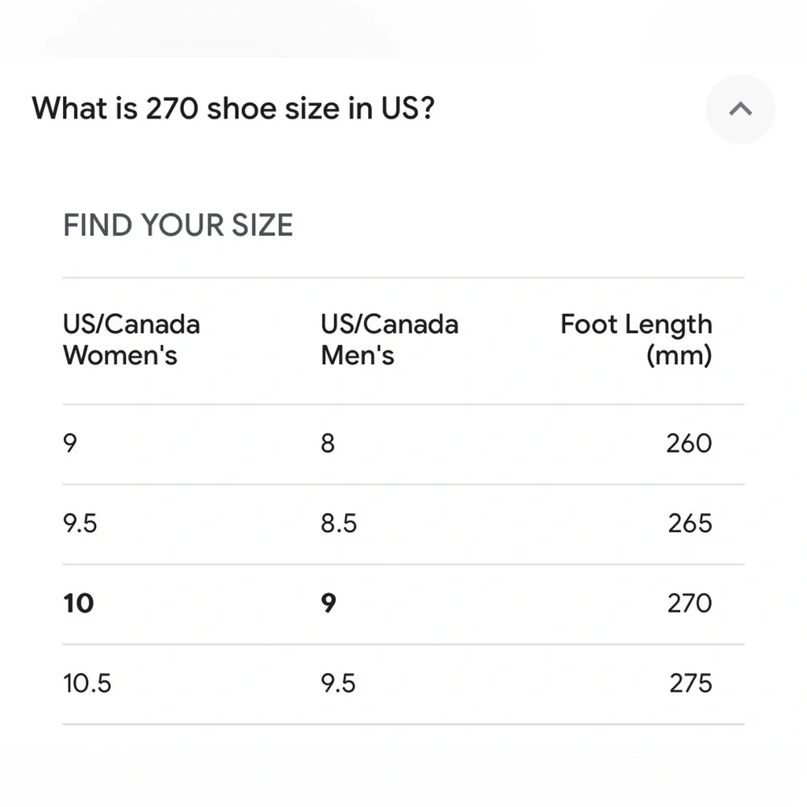Select bold men's size 9 cell
This screenshot has width=807, height=807.
[328, 603]
